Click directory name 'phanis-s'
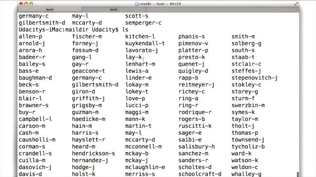316x177 pixels. pos(192,36)
